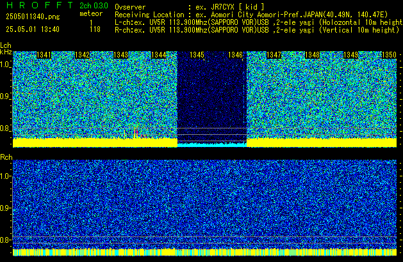Click the dark low-signal band in Lch spectrogram
Image resolution: width=403 pixels, height=262 pixels.
click(212, 96)
